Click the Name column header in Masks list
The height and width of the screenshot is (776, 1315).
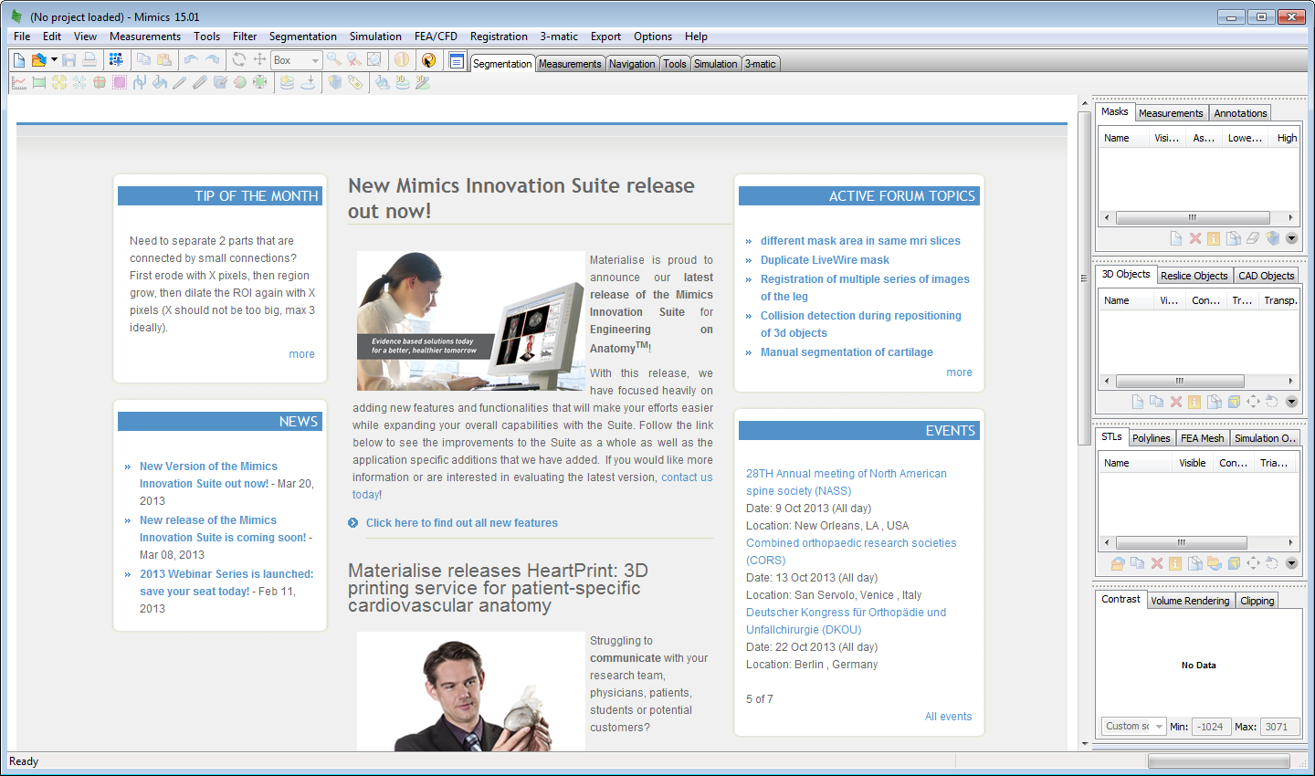pyautogui.click(x=1122, y=138)
